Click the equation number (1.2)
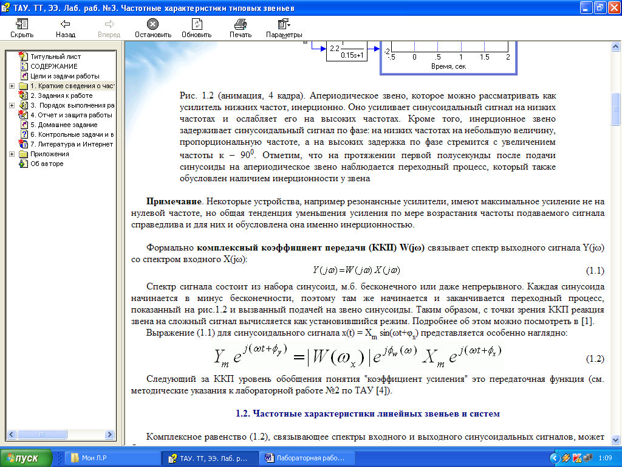Viewport: 622px width, 467px height. (595, 359)
